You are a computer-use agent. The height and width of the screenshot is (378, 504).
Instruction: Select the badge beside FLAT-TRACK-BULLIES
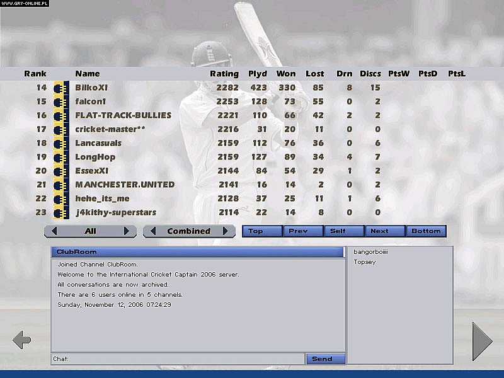[x=60, y=116]
